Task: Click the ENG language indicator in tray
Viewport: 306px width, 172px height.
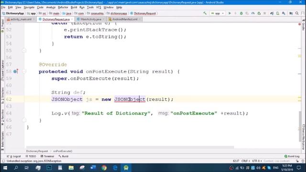Action: click(x=275, y=168)
